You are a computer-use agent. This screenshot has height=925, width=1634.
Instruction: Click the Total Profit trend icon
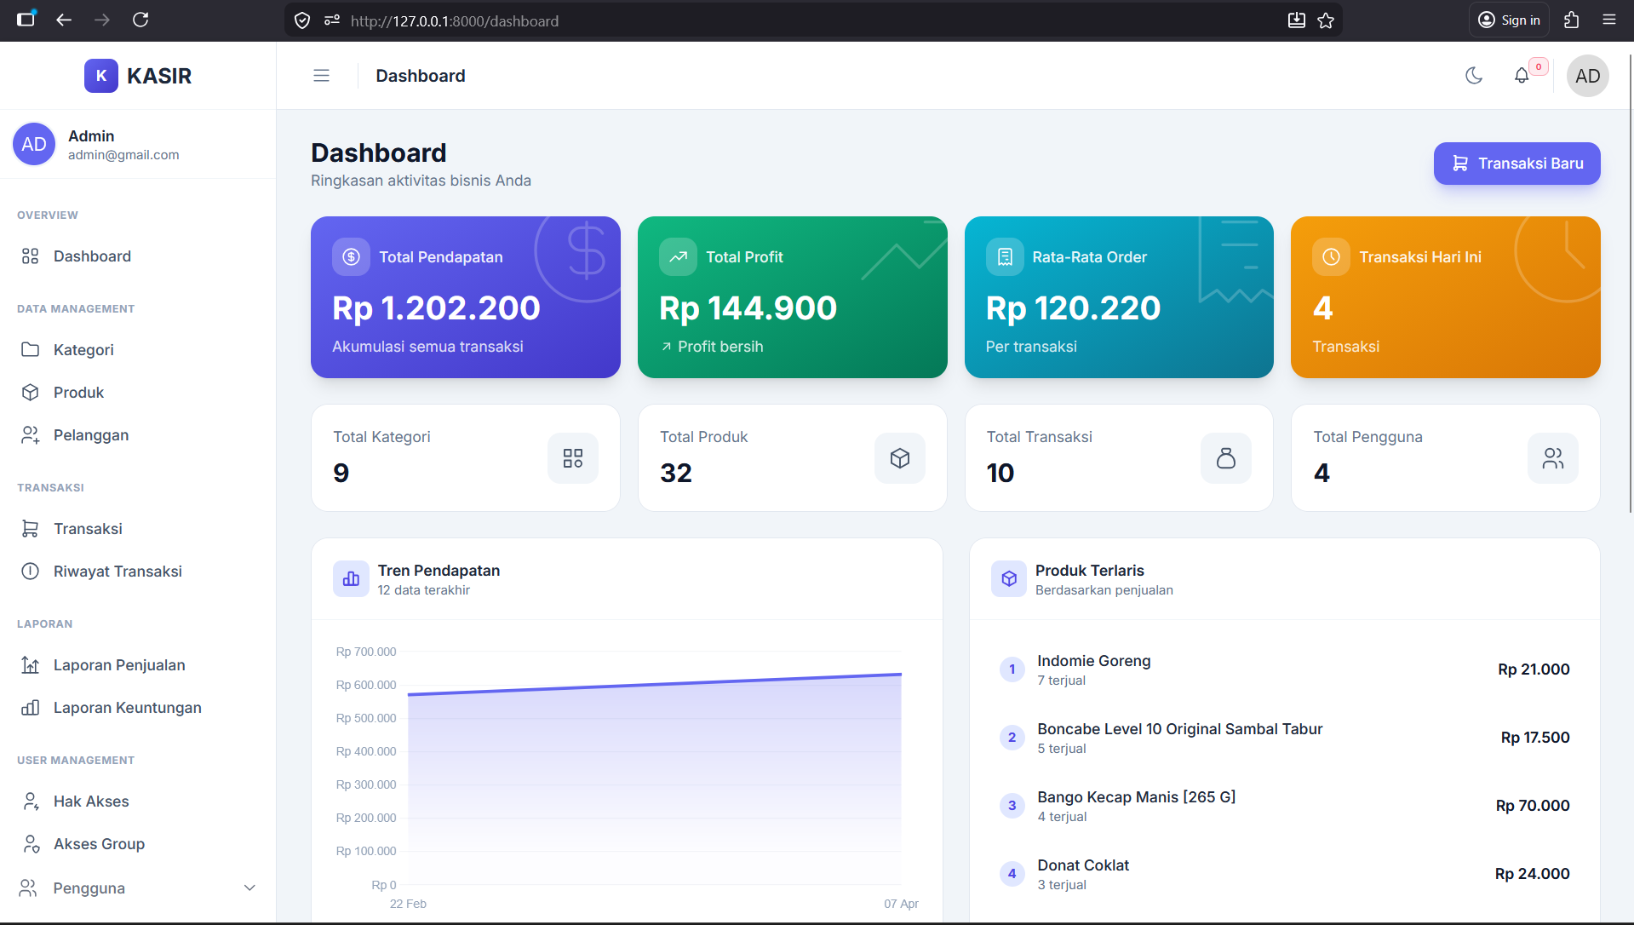(x=678, y=256)
